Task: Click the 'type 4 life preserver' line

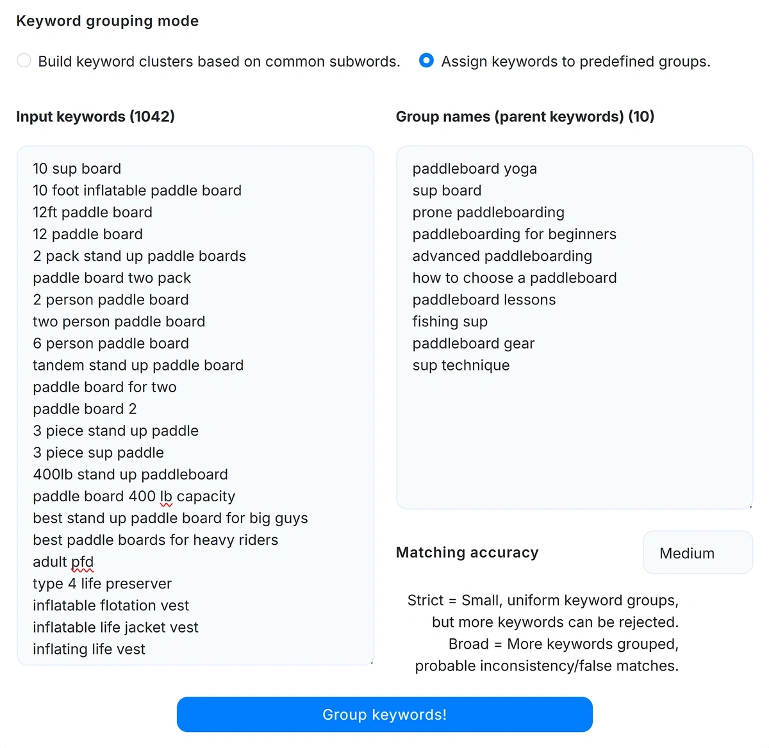Action: [x=103, y=584]
